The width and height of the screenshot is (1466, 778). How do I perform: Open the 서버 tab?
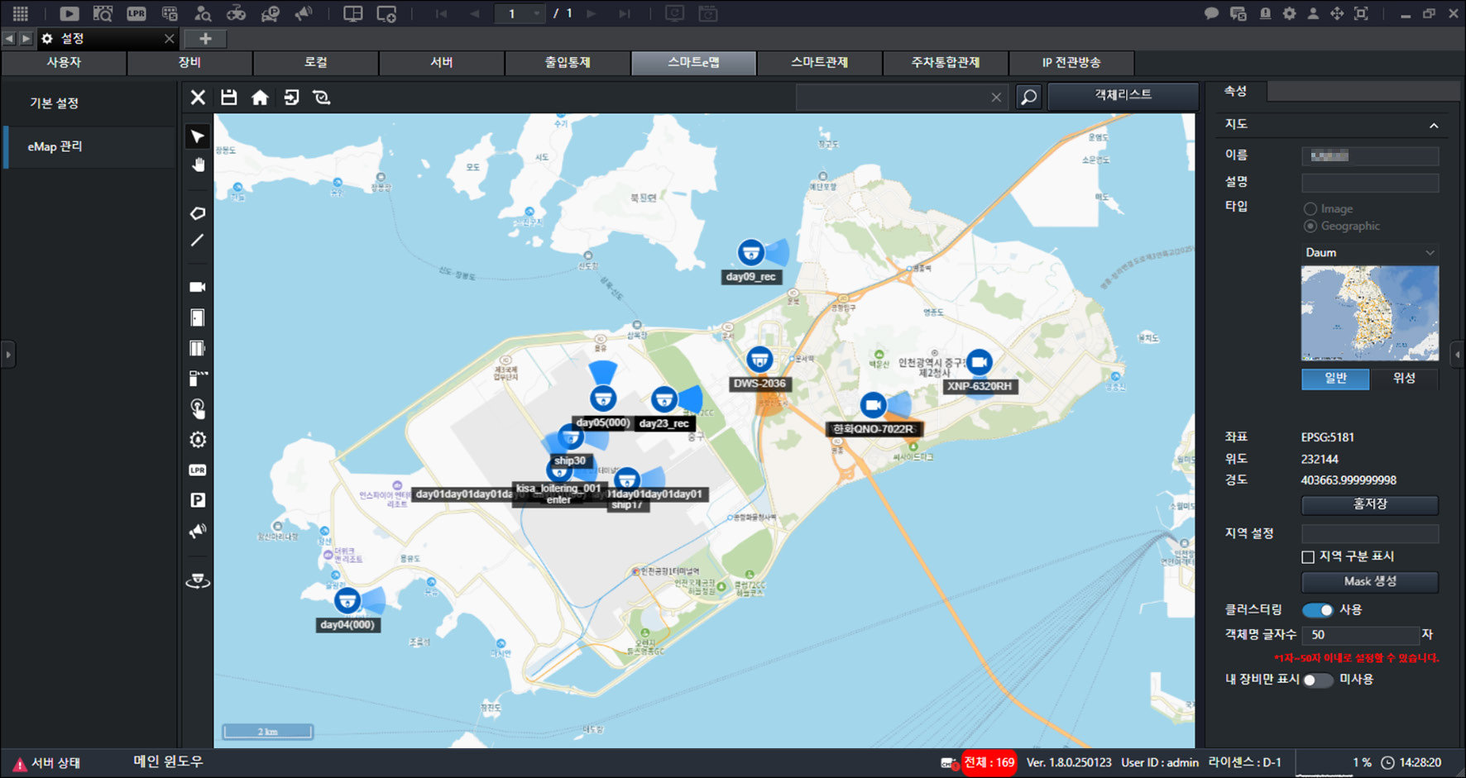point(442,63)
